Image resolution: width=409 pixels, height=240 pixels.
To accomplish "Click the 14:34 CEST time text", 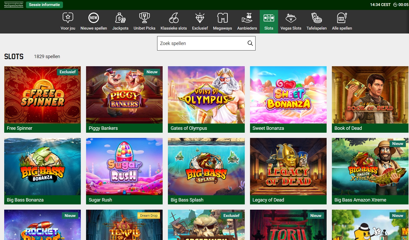I will [380, 5].
